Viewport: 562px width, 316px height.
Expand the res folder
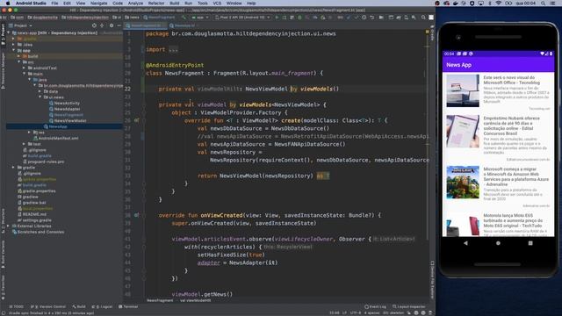[x=29, y=133]
